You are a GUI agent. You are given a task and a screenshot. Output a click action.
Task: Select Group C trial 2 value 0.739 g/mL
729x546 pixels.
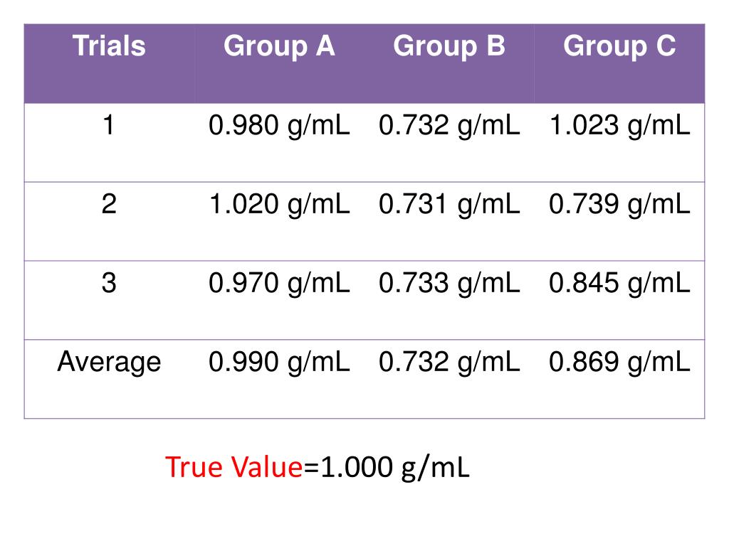click(619, 205)
